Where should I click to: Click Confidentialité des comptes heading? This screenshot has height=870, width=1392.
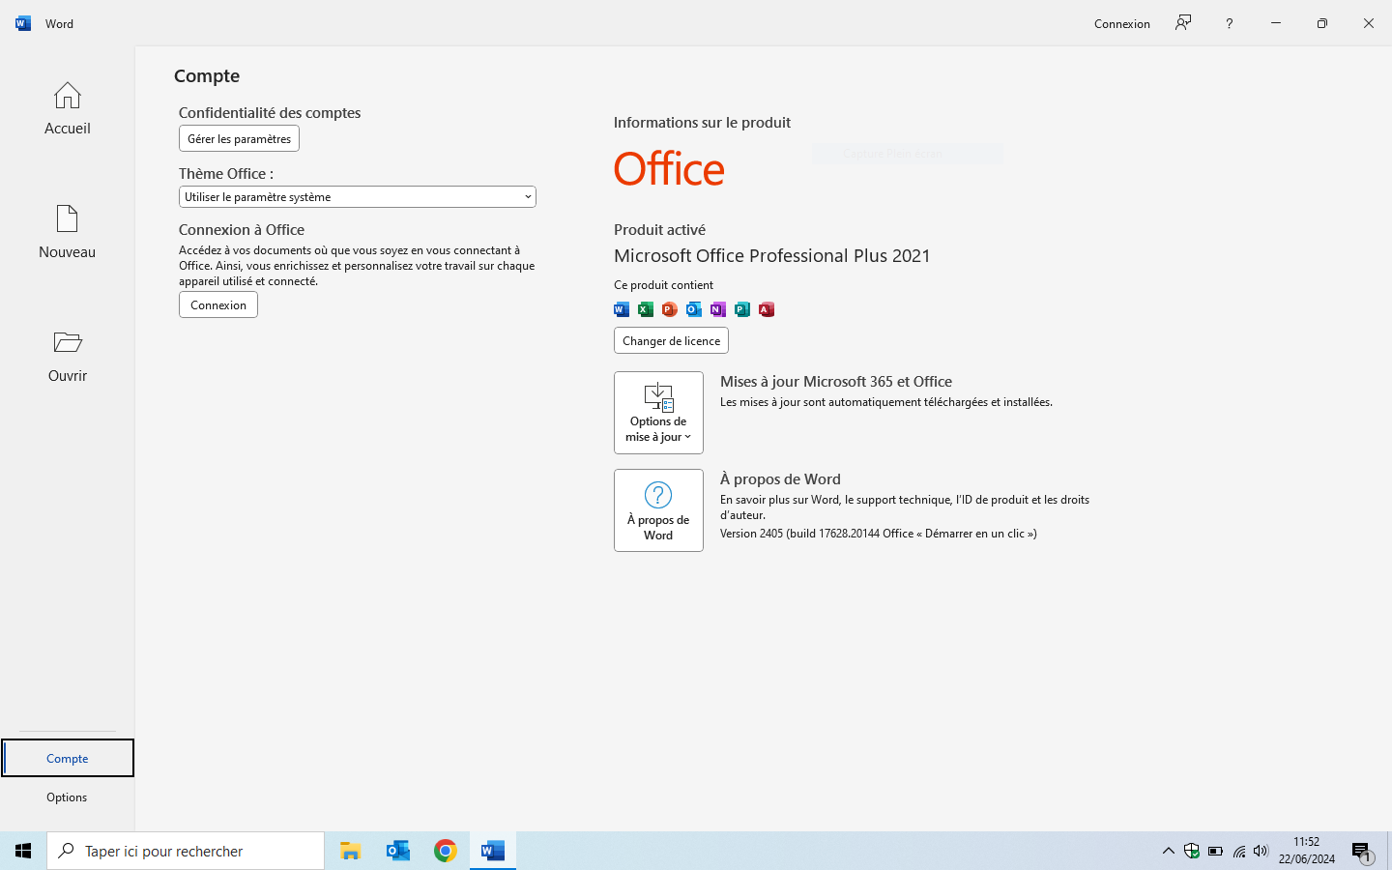270,113
